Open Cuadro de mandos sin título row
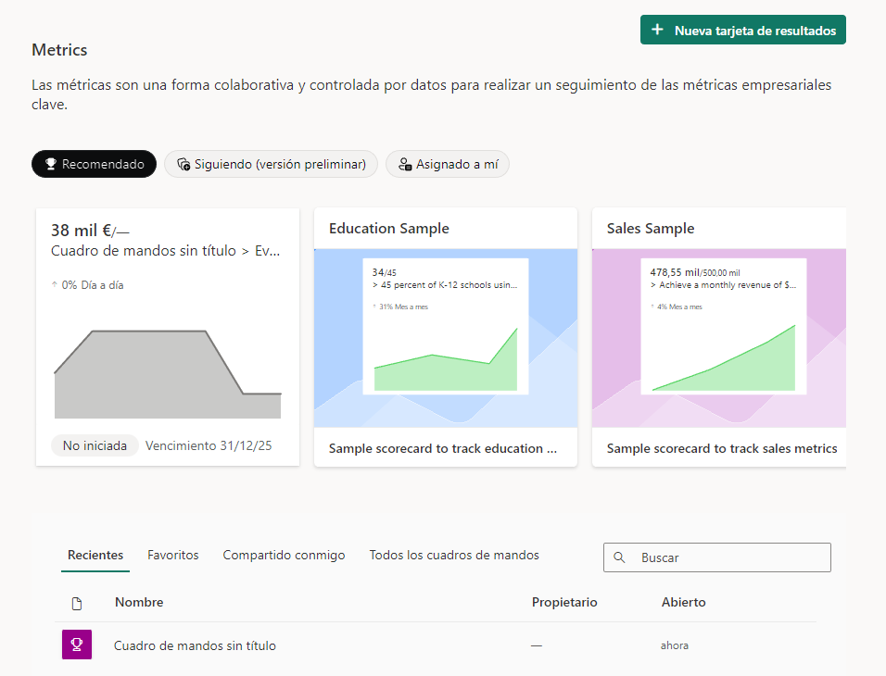 click(x=195, y=645)
